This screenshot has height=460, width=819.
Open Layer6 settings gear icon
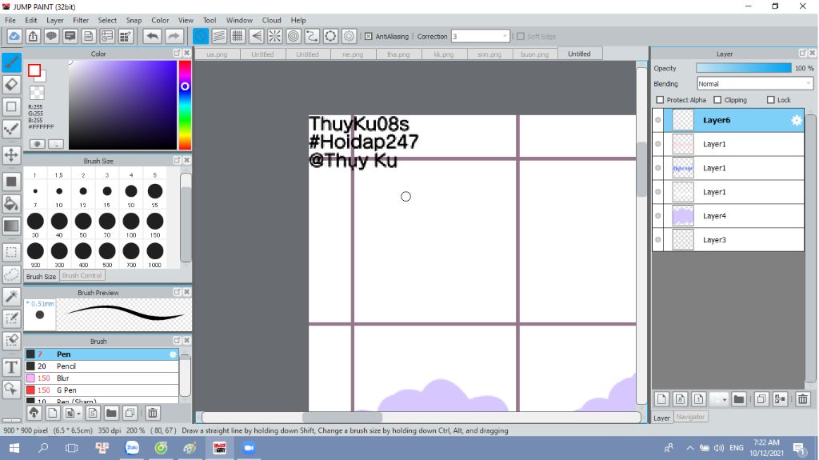point(796,120)
